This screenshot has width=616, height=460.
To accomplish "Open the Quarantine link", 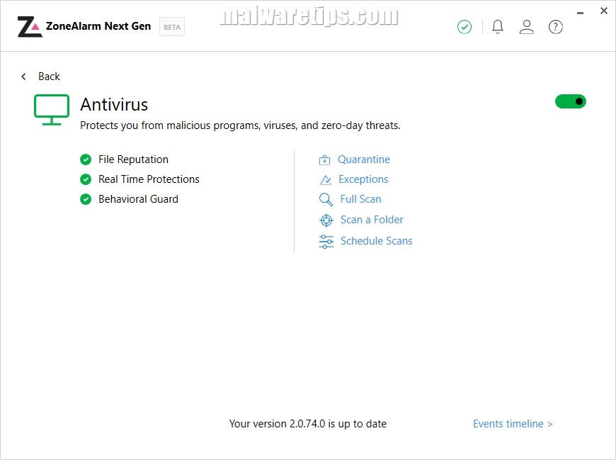I will pyautogui.click(x=364, y=159).
